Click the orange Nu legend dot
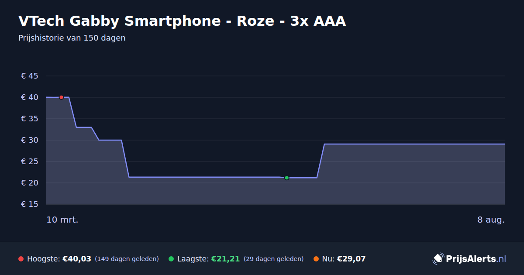Image resolution: width=524 pixels, height=275 pixels. point(316,259)
